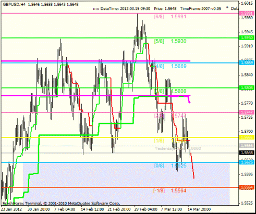Viewport: 256px width, 214px height.
Task: Click the yellow 1.5686 price axis tag
Action: point(247,137)
